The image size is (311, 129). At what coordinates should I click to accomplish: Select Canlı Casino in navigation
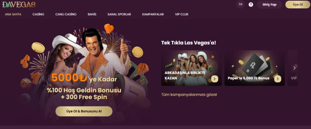66,14
